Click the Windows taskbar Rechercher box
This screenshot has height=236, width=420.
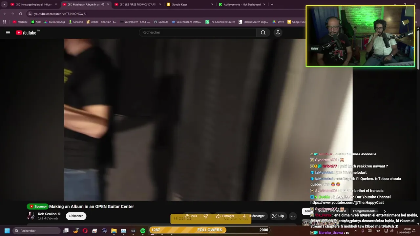(36, 231)
